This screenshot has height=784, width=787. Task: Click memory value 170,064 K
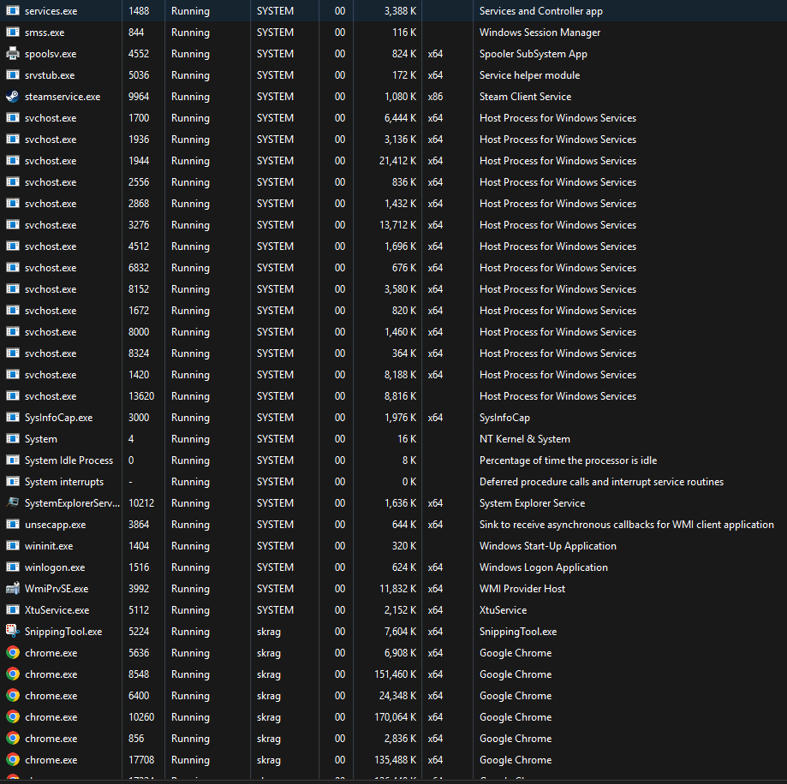(x=395, y=717)
